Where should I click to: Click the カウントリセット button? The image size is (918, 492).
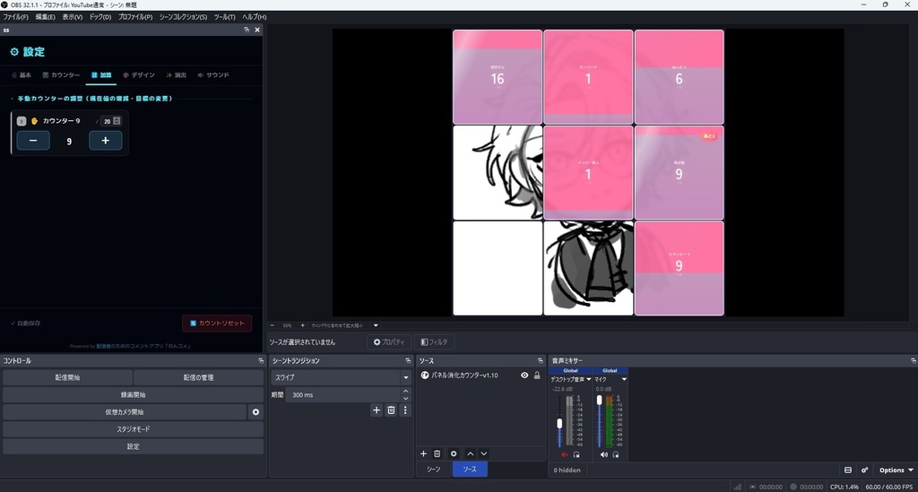coord(217,323)
